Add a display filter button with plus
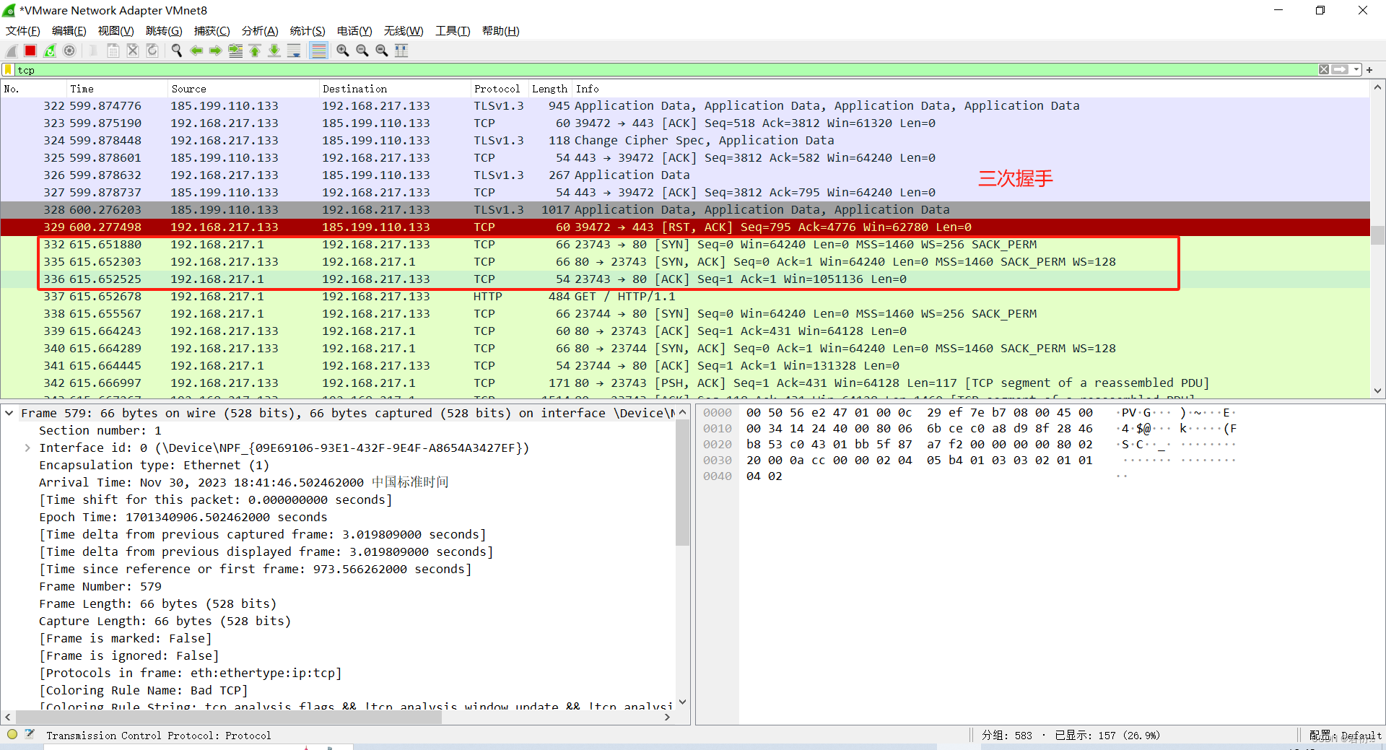This screenshot has height=750, width=1386. coord(1369,70)
